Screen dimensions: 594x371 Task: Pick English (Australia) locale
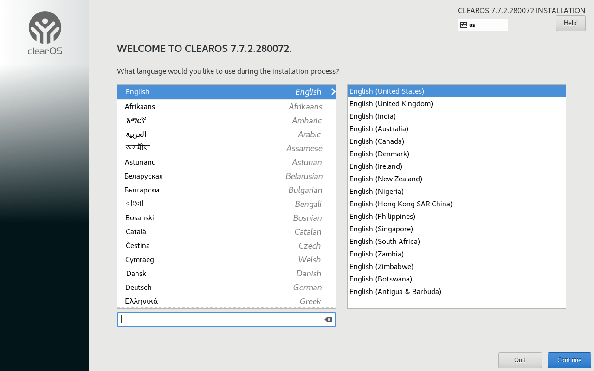[x=457, y=129]
